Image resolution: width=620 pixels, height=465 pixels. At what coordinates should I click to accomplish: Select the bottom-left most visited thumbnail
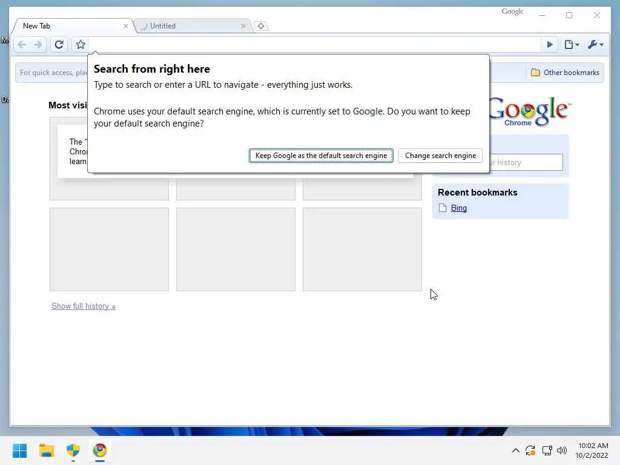109,249
